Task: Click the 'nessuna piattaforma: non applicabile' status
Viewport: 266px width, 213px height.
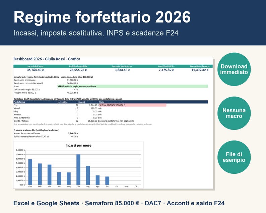Action: click(x=117, y=121)
